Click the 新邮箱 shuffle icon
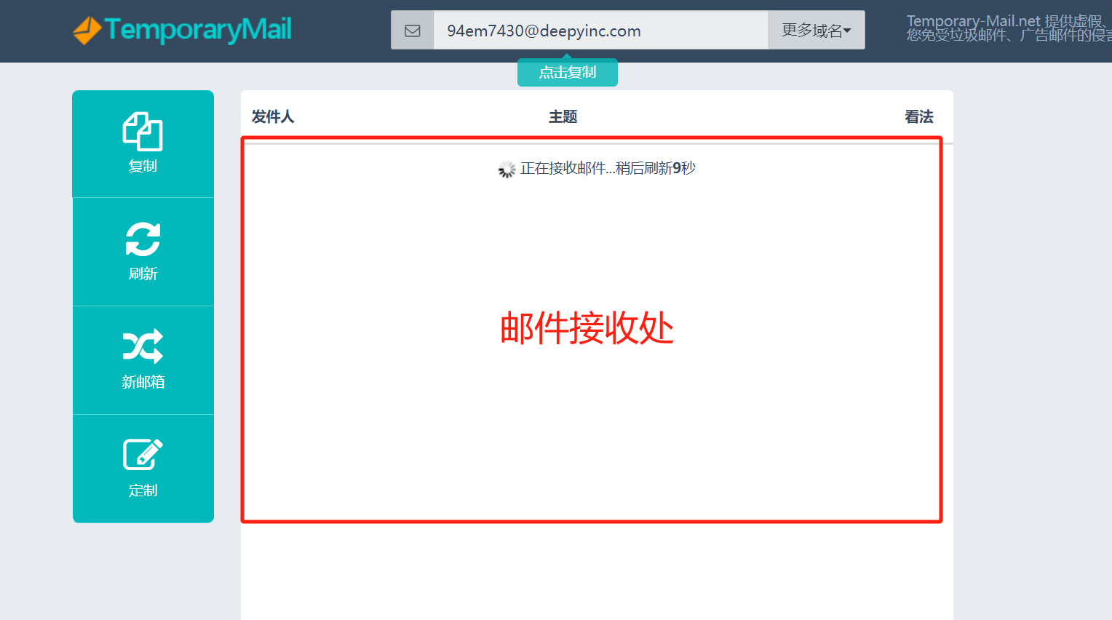Image resolution: width=1112 pixels, height=620 pixels. [x=143, y=346]
